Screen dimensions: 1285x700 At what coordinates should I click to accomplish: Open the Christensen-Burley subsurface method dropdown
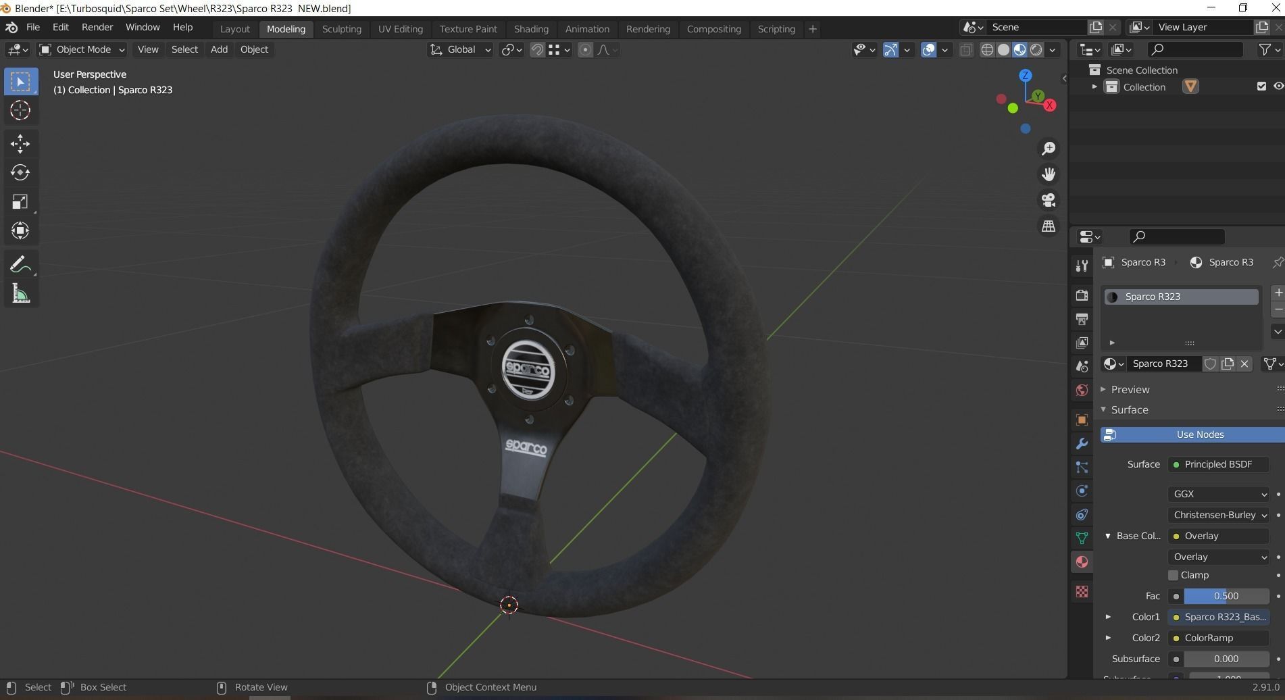coord(1219,515)
